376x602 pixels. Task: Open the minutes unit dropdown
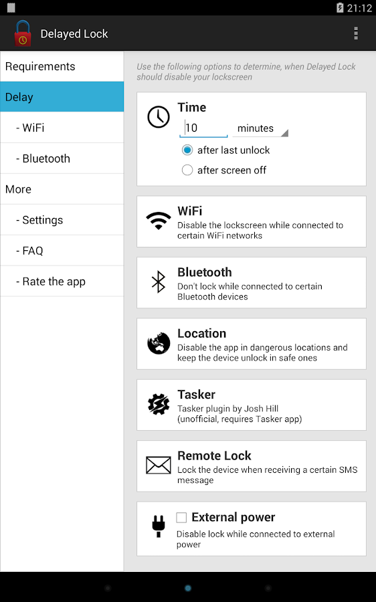tap(260, 128)
